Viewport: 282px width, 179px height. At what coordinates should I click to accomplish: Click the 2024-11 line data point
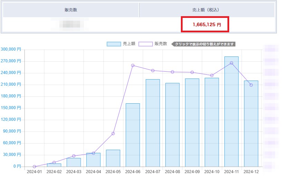[232, 63]
